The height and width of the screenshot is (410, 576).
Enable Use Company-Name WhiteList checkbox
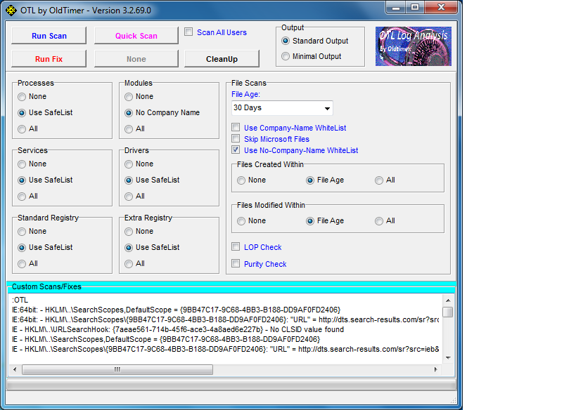(x=236, y=127)
